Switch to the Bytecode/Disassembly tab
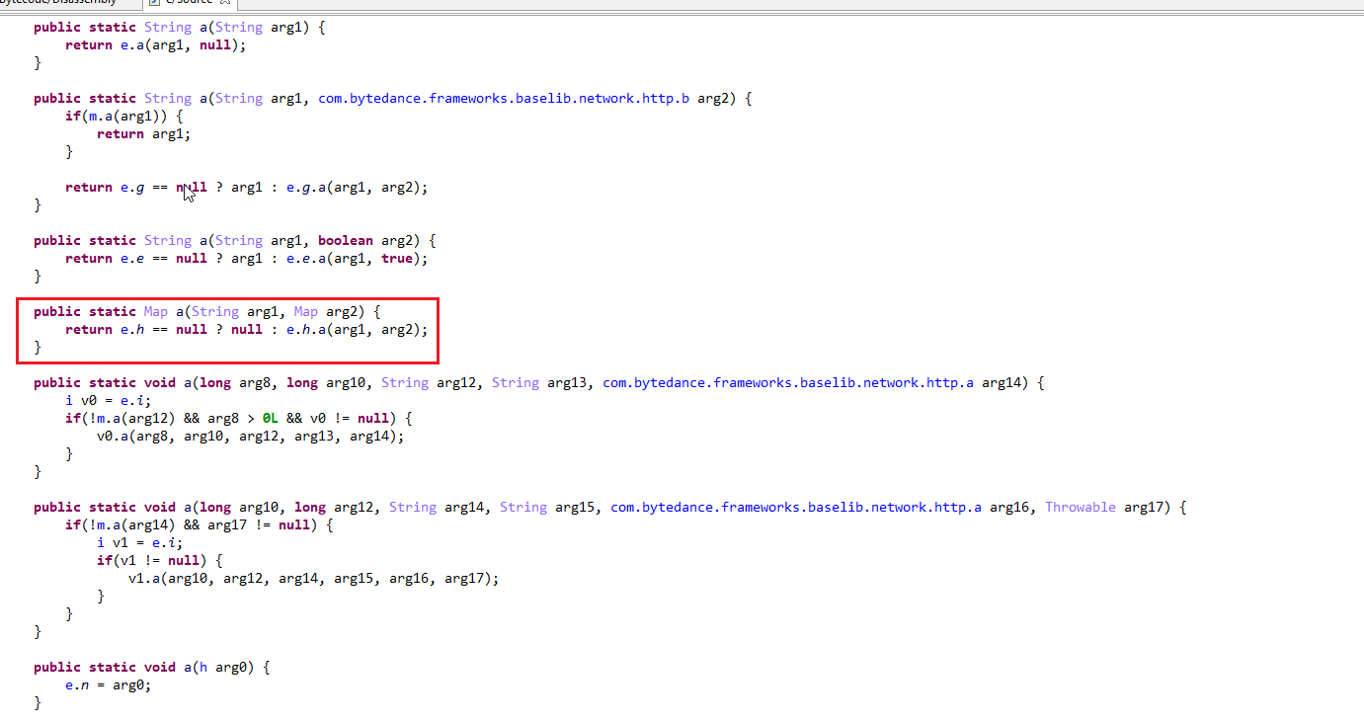Image resolution: width=1364 pixels, height=722 pixels. pos(59,3)
